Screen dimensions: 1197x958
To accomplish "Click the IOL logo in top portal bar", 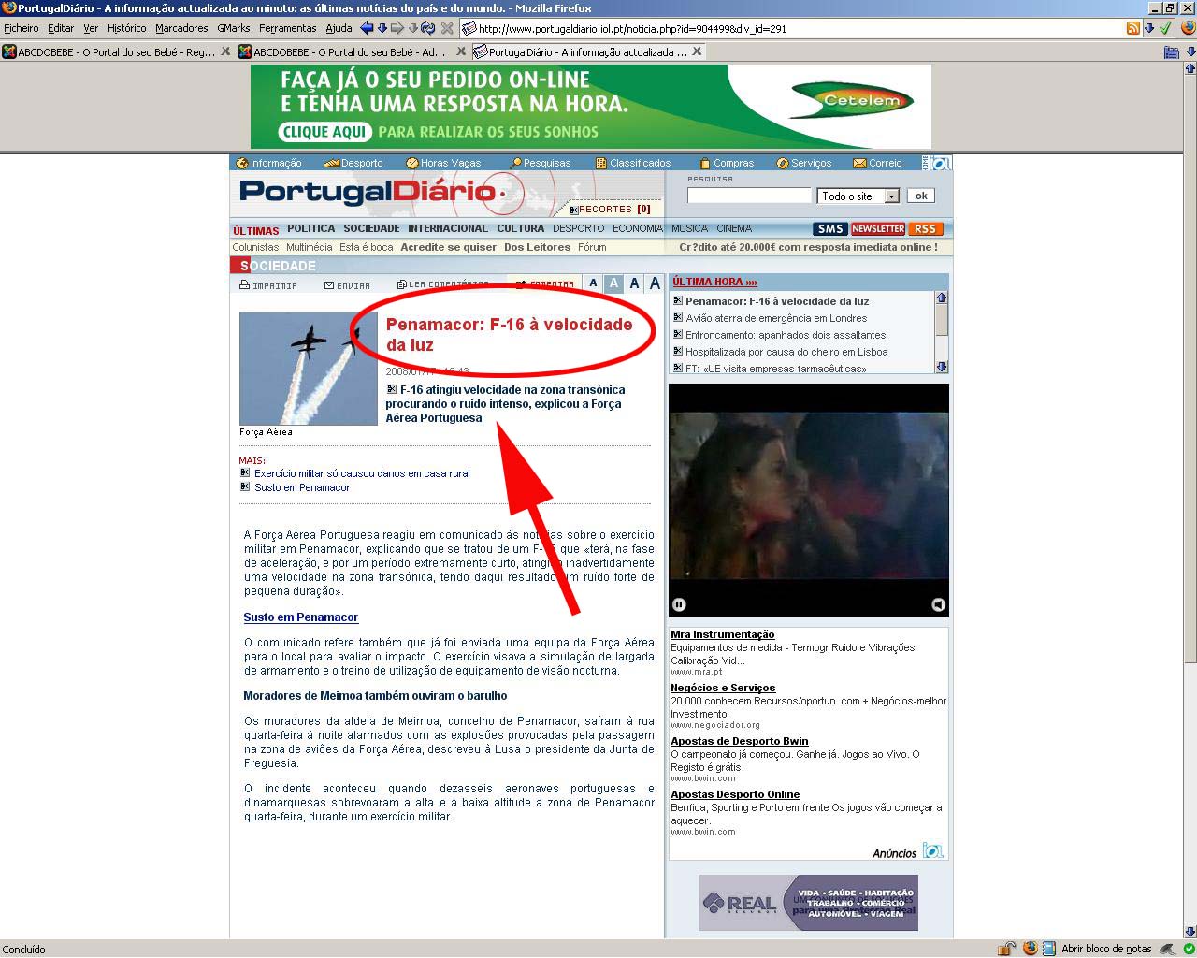I will point(938,163).
